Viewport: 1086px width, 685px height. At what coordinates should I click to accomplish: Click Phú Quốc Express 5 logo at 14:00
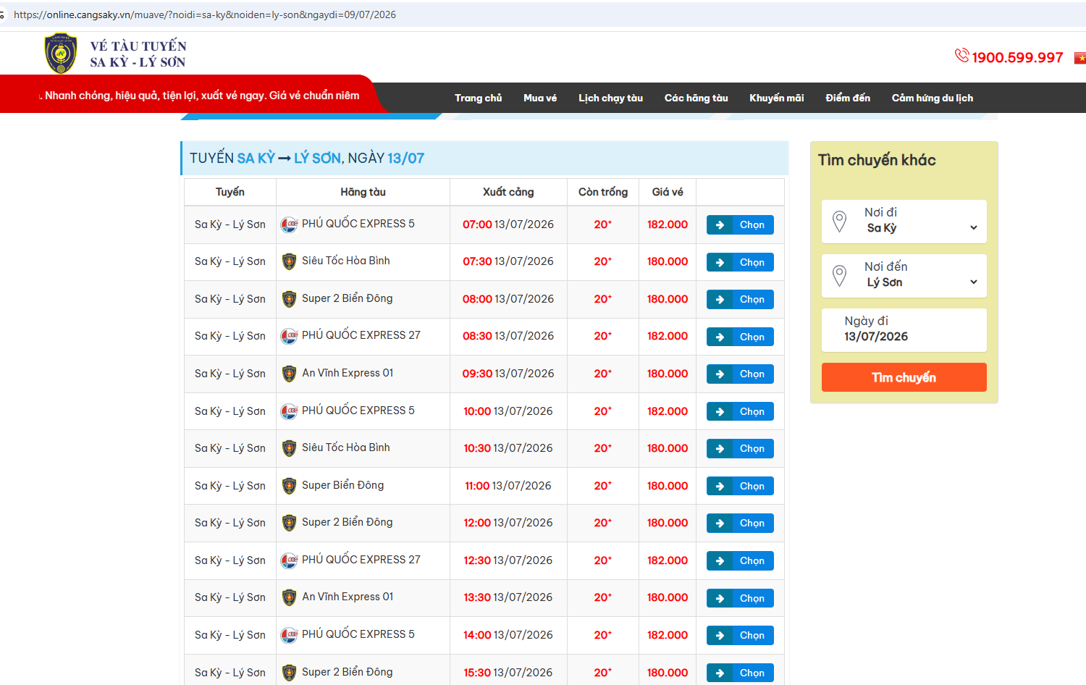tap(289, 635)
